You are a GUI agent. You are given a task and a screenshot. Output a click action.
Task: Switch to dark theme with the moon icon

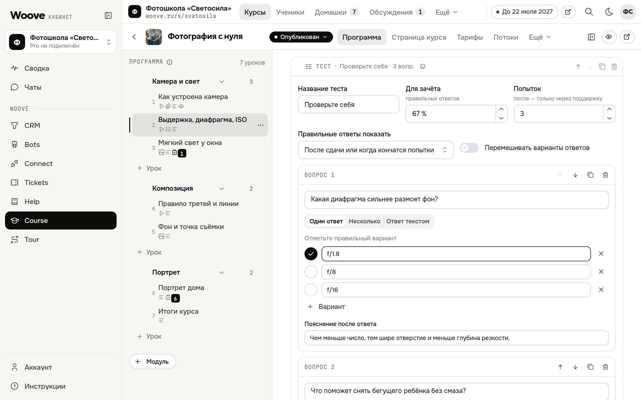coord(609,12)
